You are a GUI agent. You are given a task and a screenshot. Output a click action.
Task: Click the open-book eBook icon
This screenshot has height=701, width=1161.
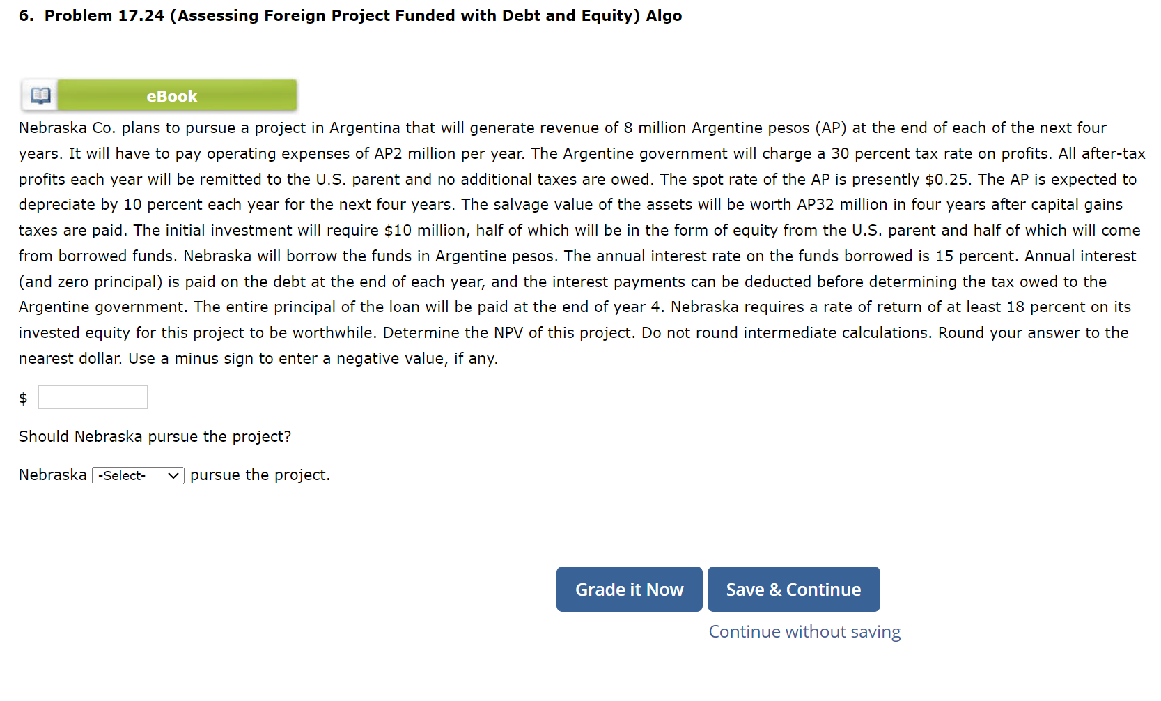40,95
